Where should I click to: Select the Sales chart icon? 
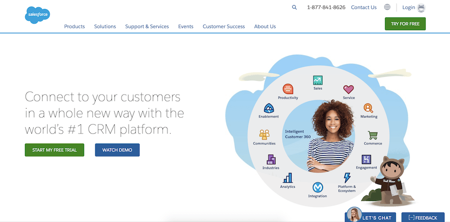pyautogui.click(x=317, y=80)
